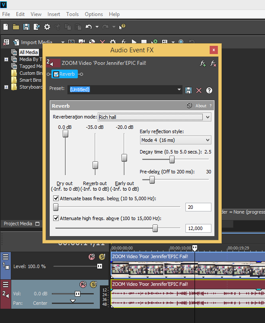Mute video track 1
Image resolution: width=265 pixels, height=323 pixels.
point(92,257)
